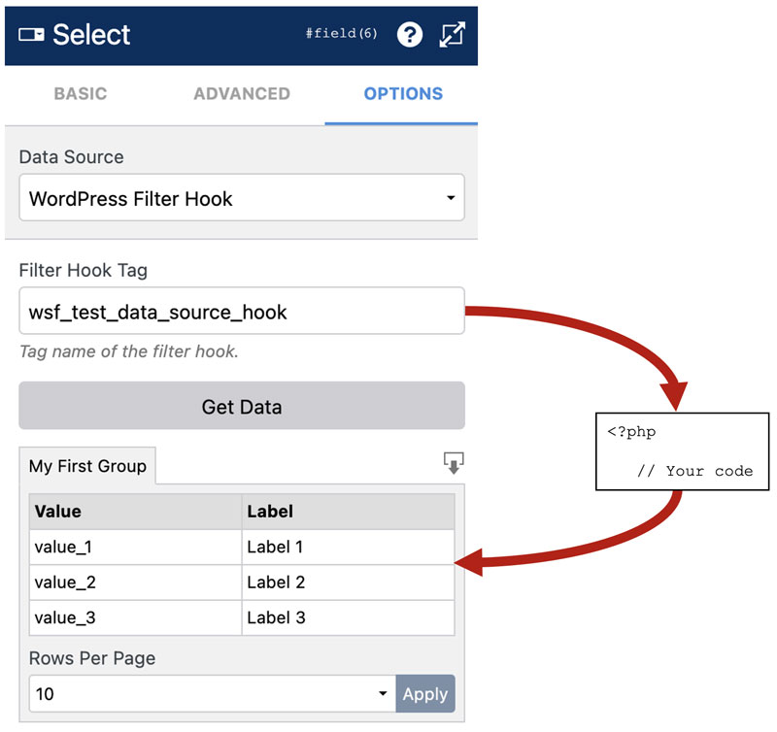Open the OPTIONS tab
Viewport: 777px width, 732px height.
tap(403, 93)
